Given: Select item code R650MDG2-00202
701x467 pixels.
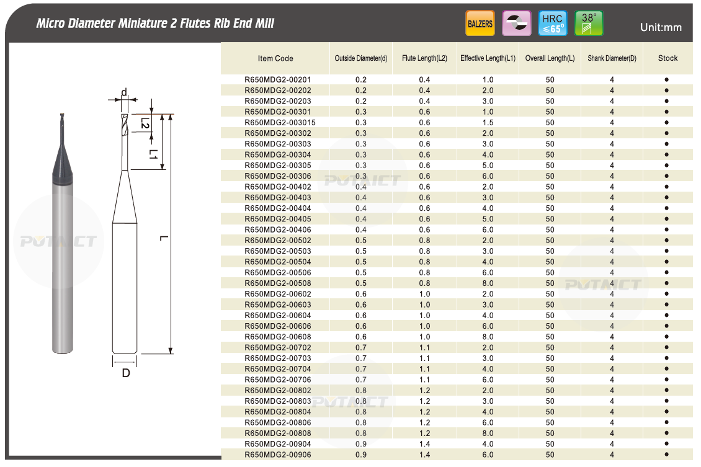Looking at the screenshot, I should click(278, 91).
